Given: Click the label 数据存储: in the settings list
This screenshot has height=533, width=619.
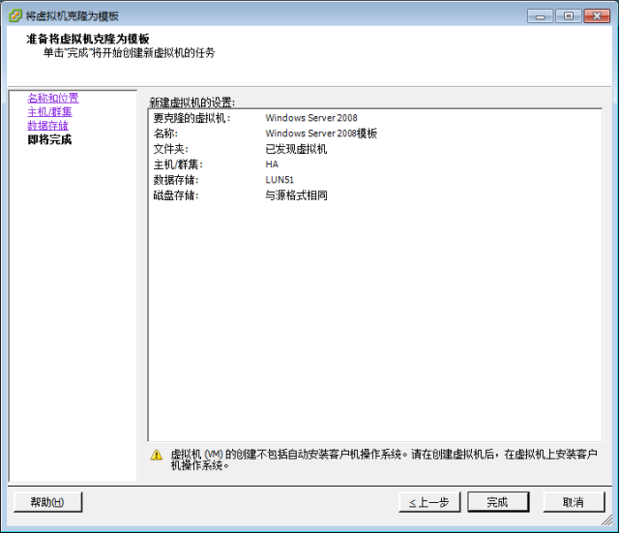Looking at the screenshot, I should (176, 180).
